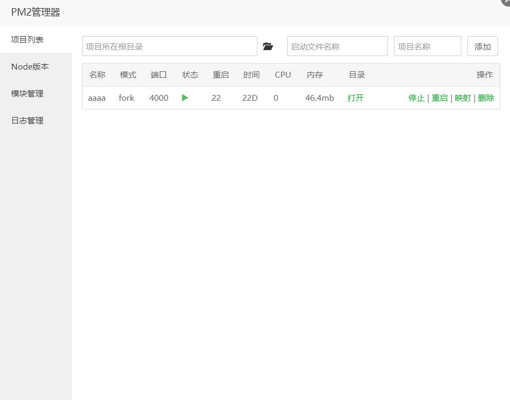Click the uptime value 22D
This screenshot has height=400, width=510.
tap(250, 98)
